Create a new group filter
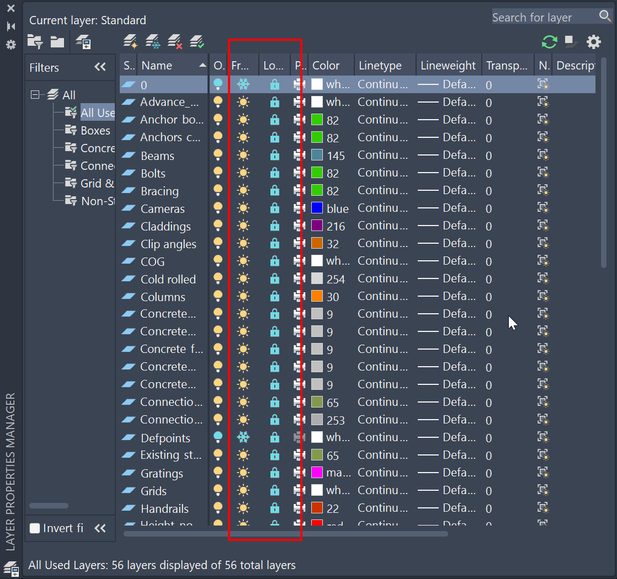Image resolution: width=617 pixels, height=579 pixels. pos(57,41)
